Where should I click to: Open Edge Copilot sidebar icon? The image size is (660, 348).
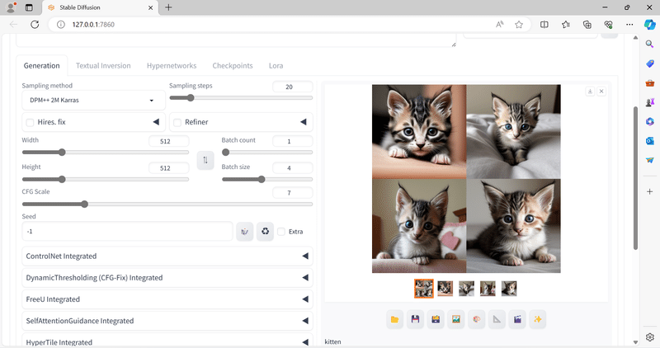[649, 25]
